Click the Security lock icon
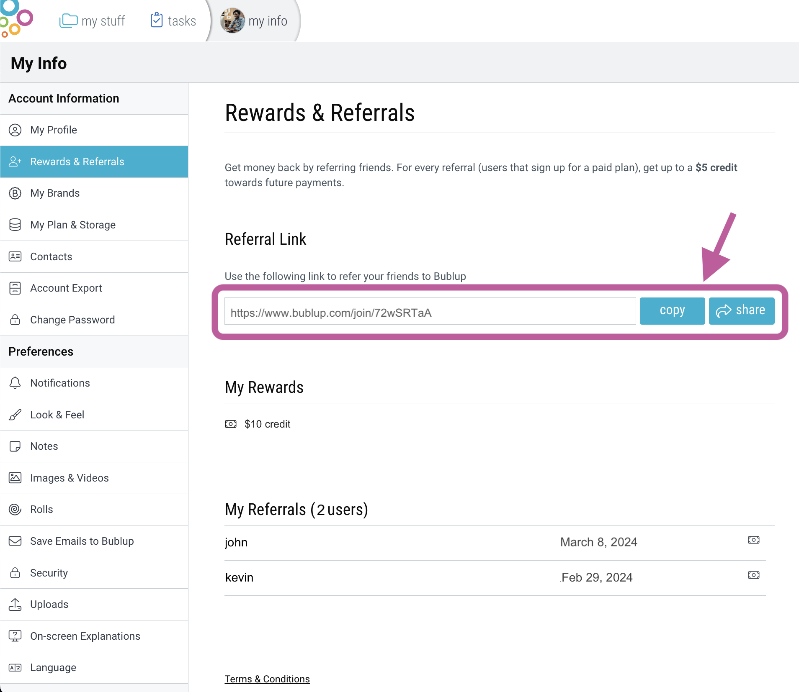The height and width of the screenshot is (692, 799). tap(15, 573)
